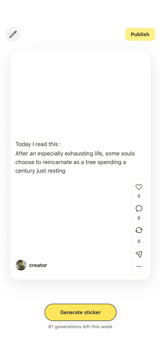Share post with paper plane icon
This screenshot has height=349, width=161.
pyautogui.click(x=139, y=254)
